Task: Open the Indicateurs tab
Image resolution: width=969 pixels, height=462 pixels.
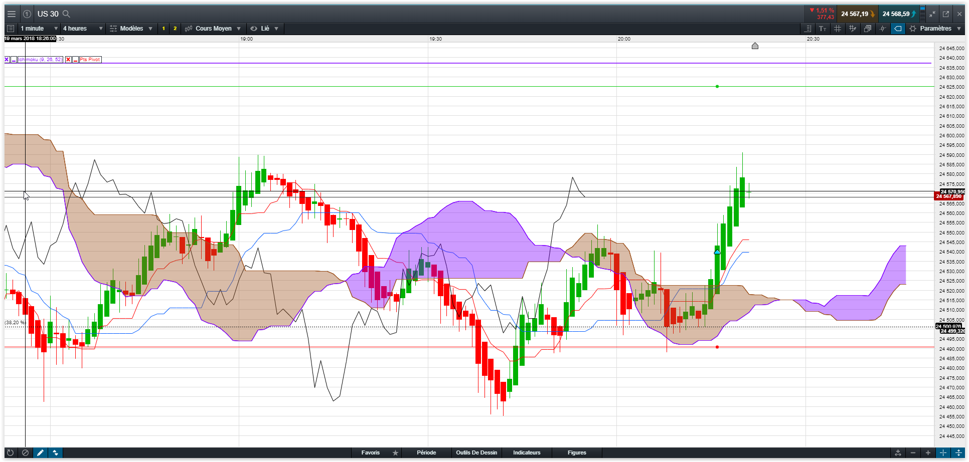Action: (x=527, y=452)
